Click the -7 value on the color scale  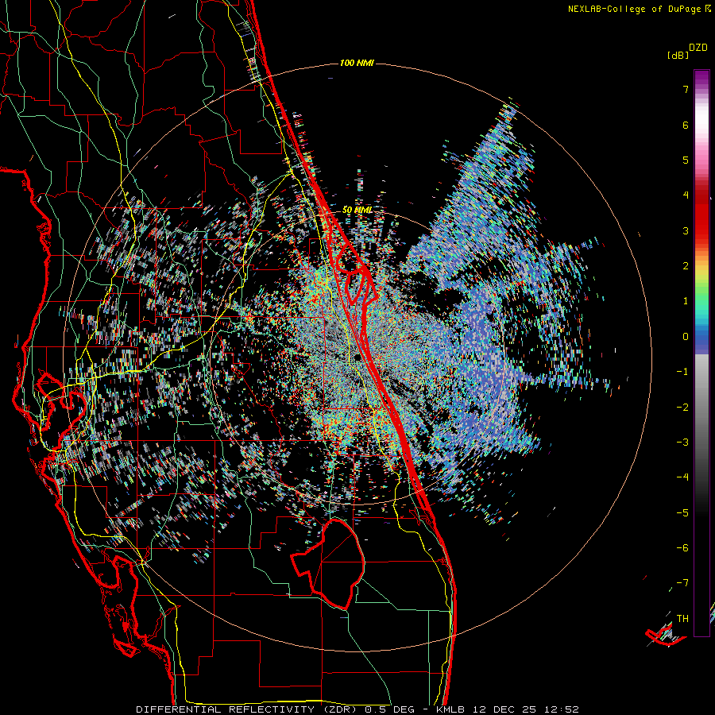click(682, 583)
